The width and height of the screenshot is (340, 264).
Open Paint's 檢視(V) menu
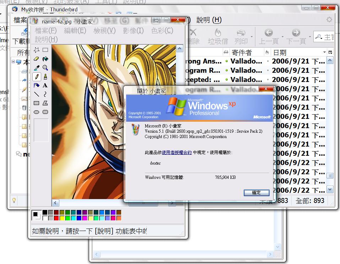coord(104,31)
